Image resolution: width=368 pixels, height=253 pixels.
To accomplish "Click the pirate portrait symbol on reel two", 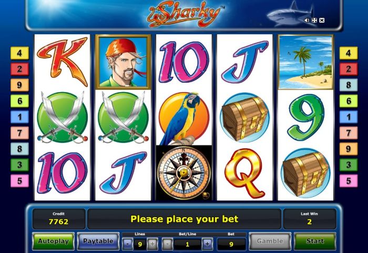I will tap(123, 62).
